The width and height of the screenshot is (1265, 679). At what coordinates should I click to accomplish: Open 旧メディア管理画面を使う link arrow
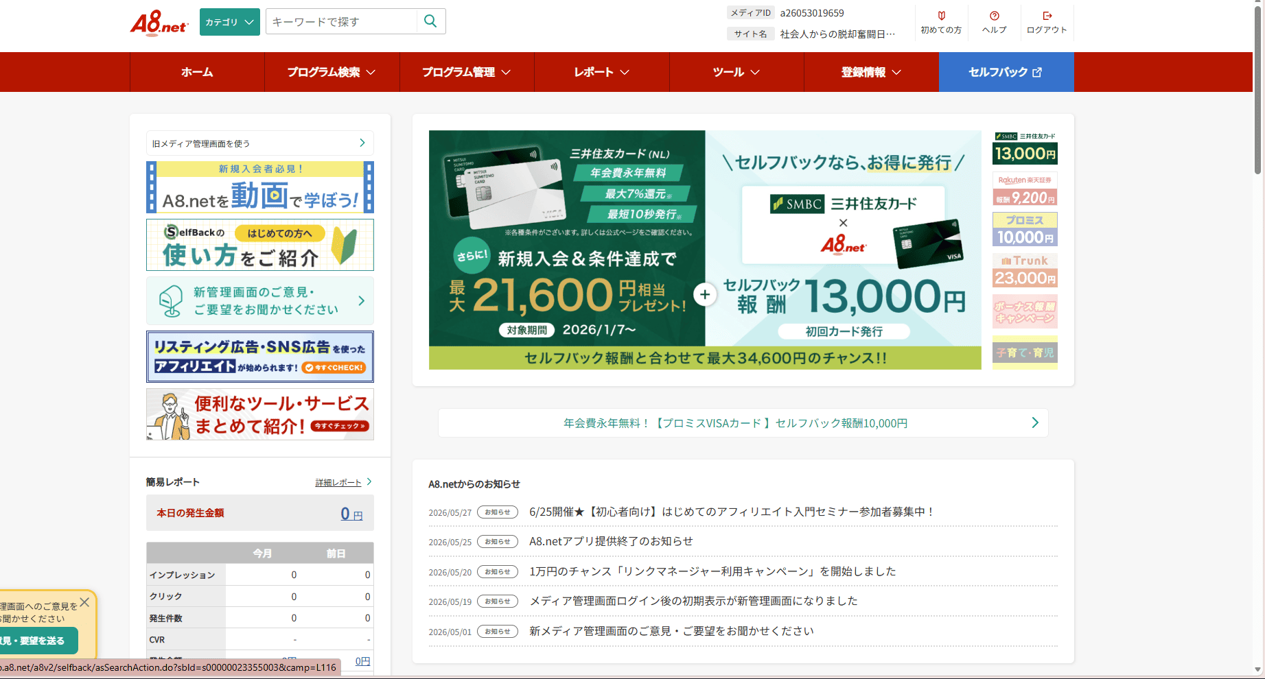click(x=362, y=143)
